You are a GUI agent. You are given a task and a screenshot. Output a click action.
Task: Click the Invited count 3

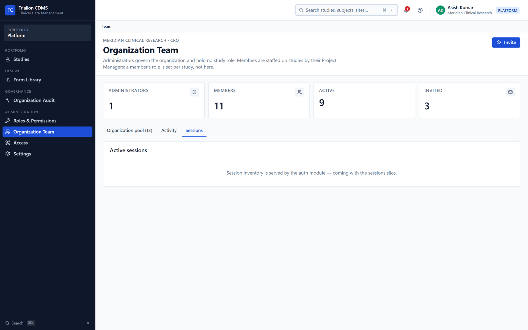click(427, 106)
